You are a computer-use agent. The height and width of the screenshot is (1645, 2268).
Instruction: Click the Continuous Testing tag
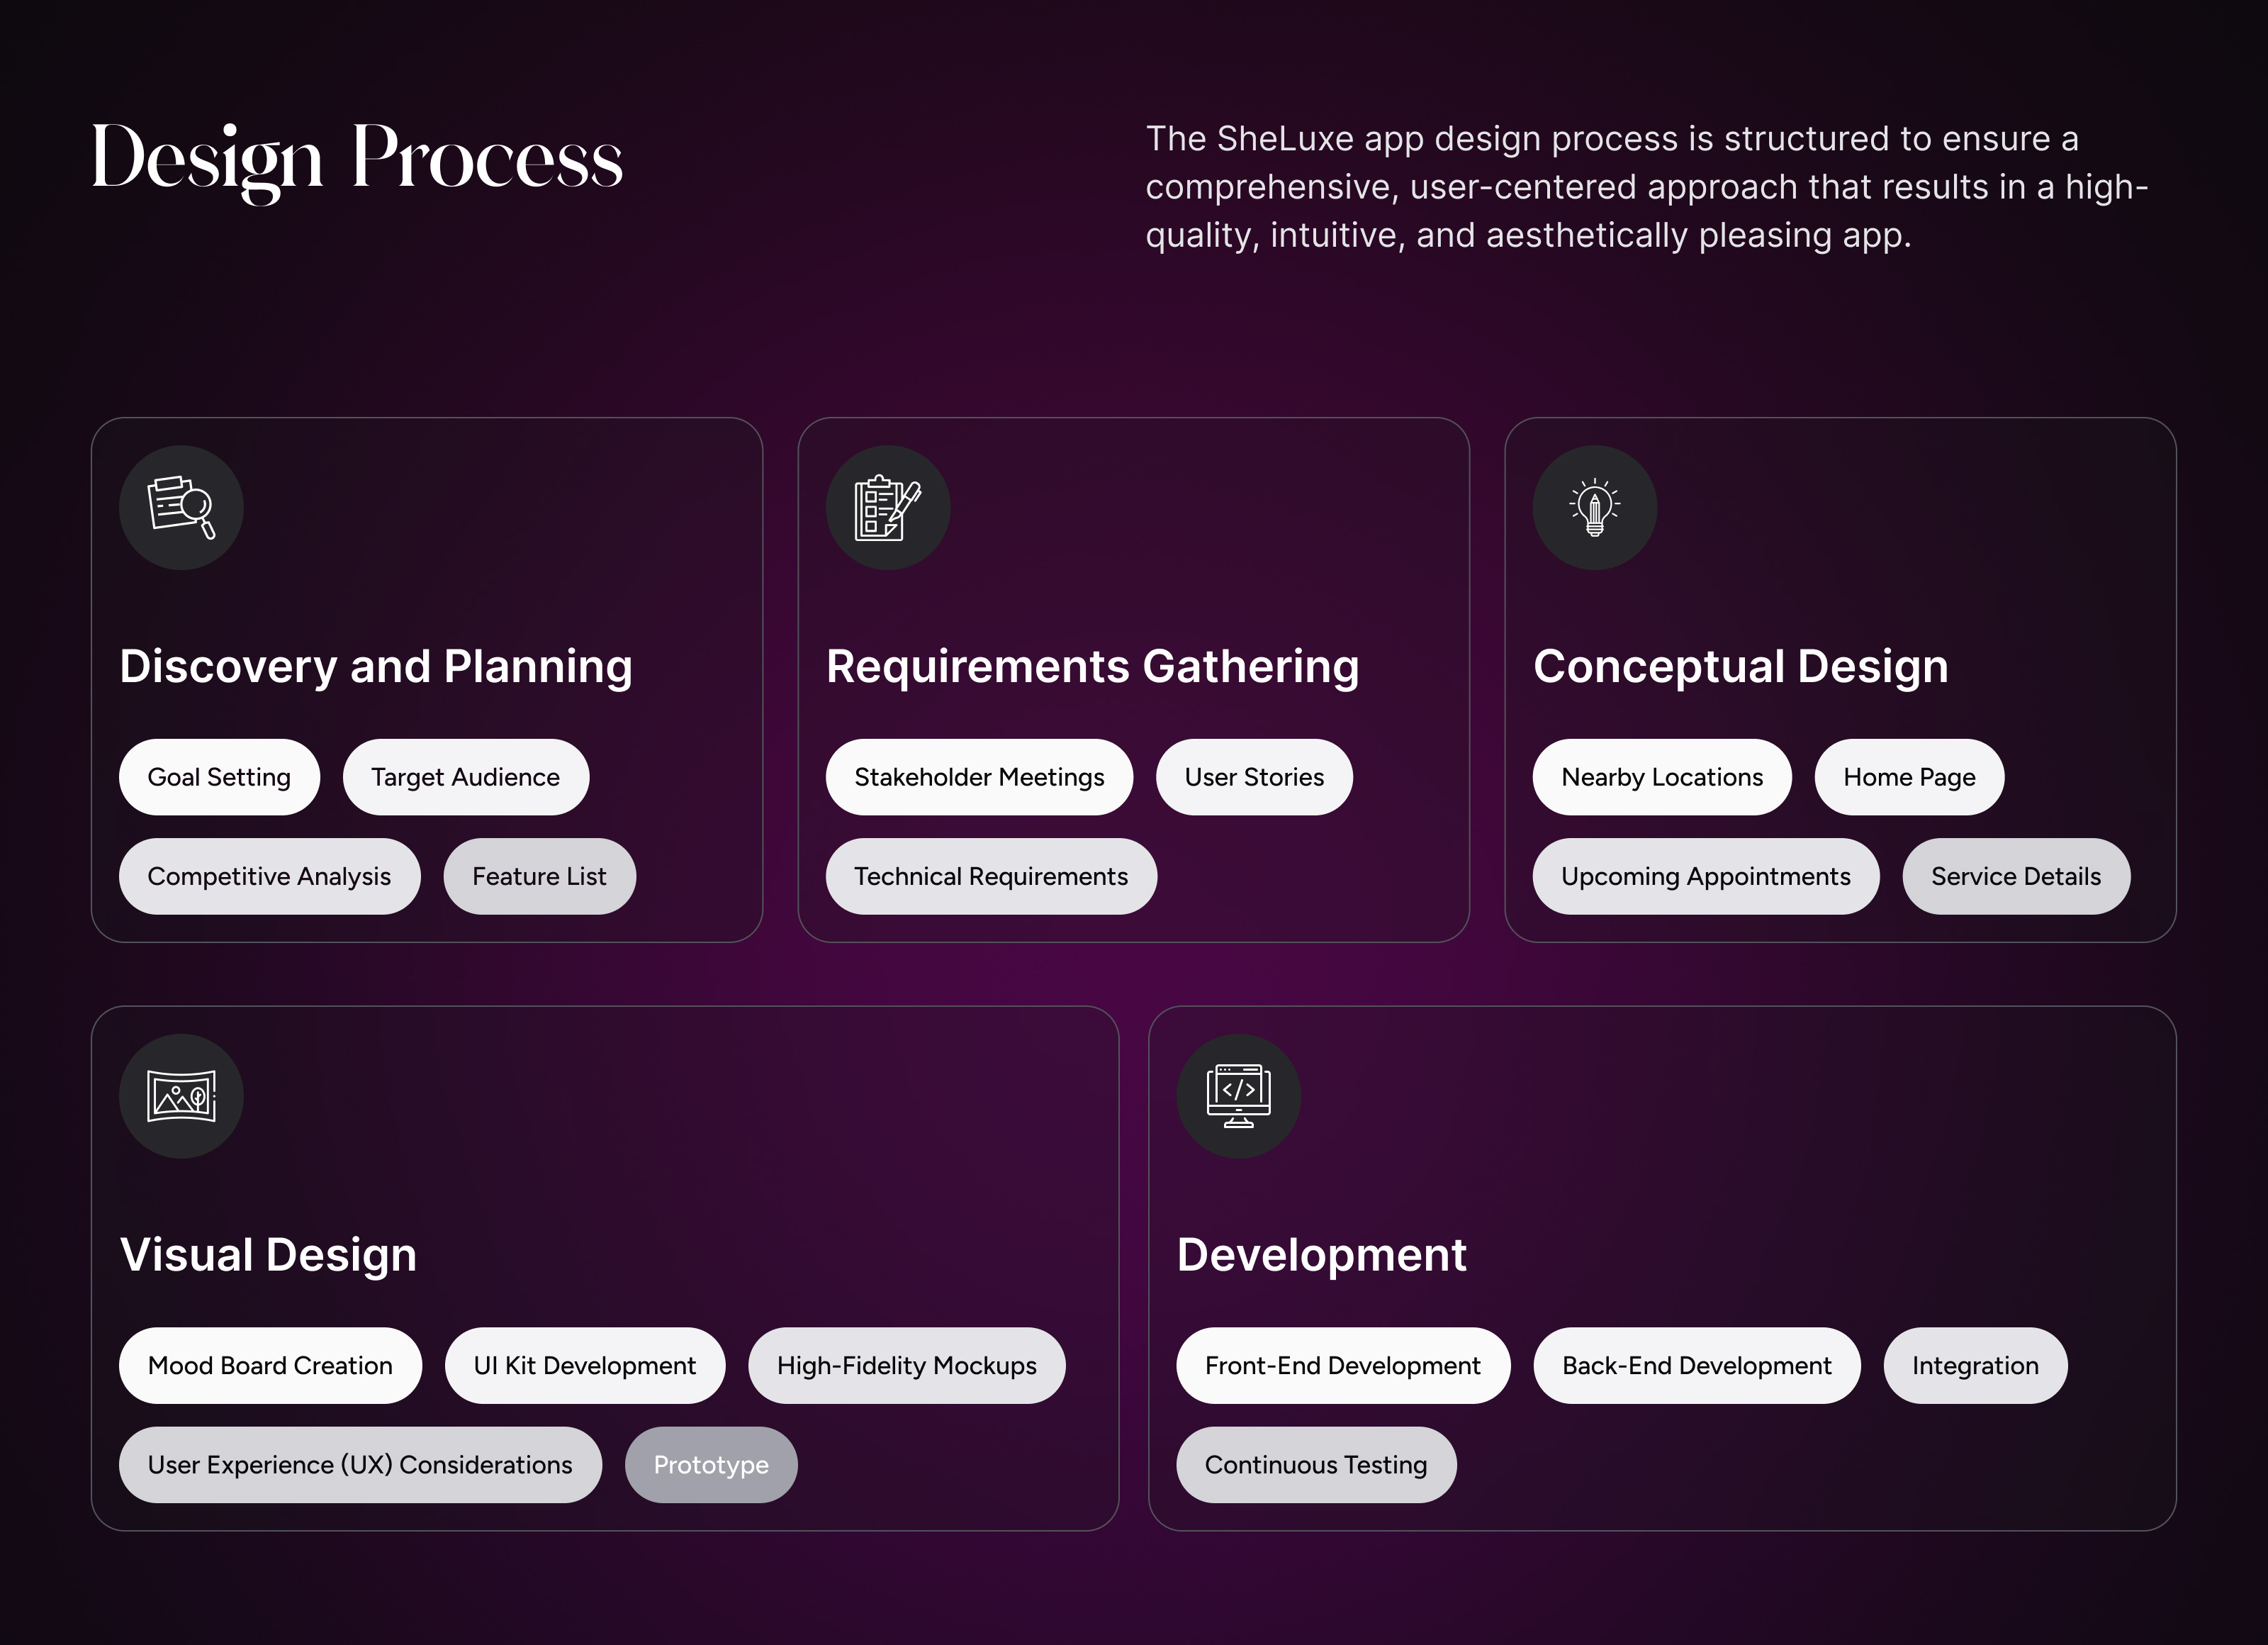pyautogui.click(x=1316, y=1465)
